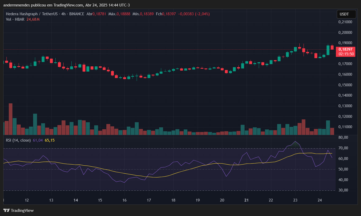Click the purple RSI value 61,04
This screenshot has height=216, width=361.
[38, 140]
